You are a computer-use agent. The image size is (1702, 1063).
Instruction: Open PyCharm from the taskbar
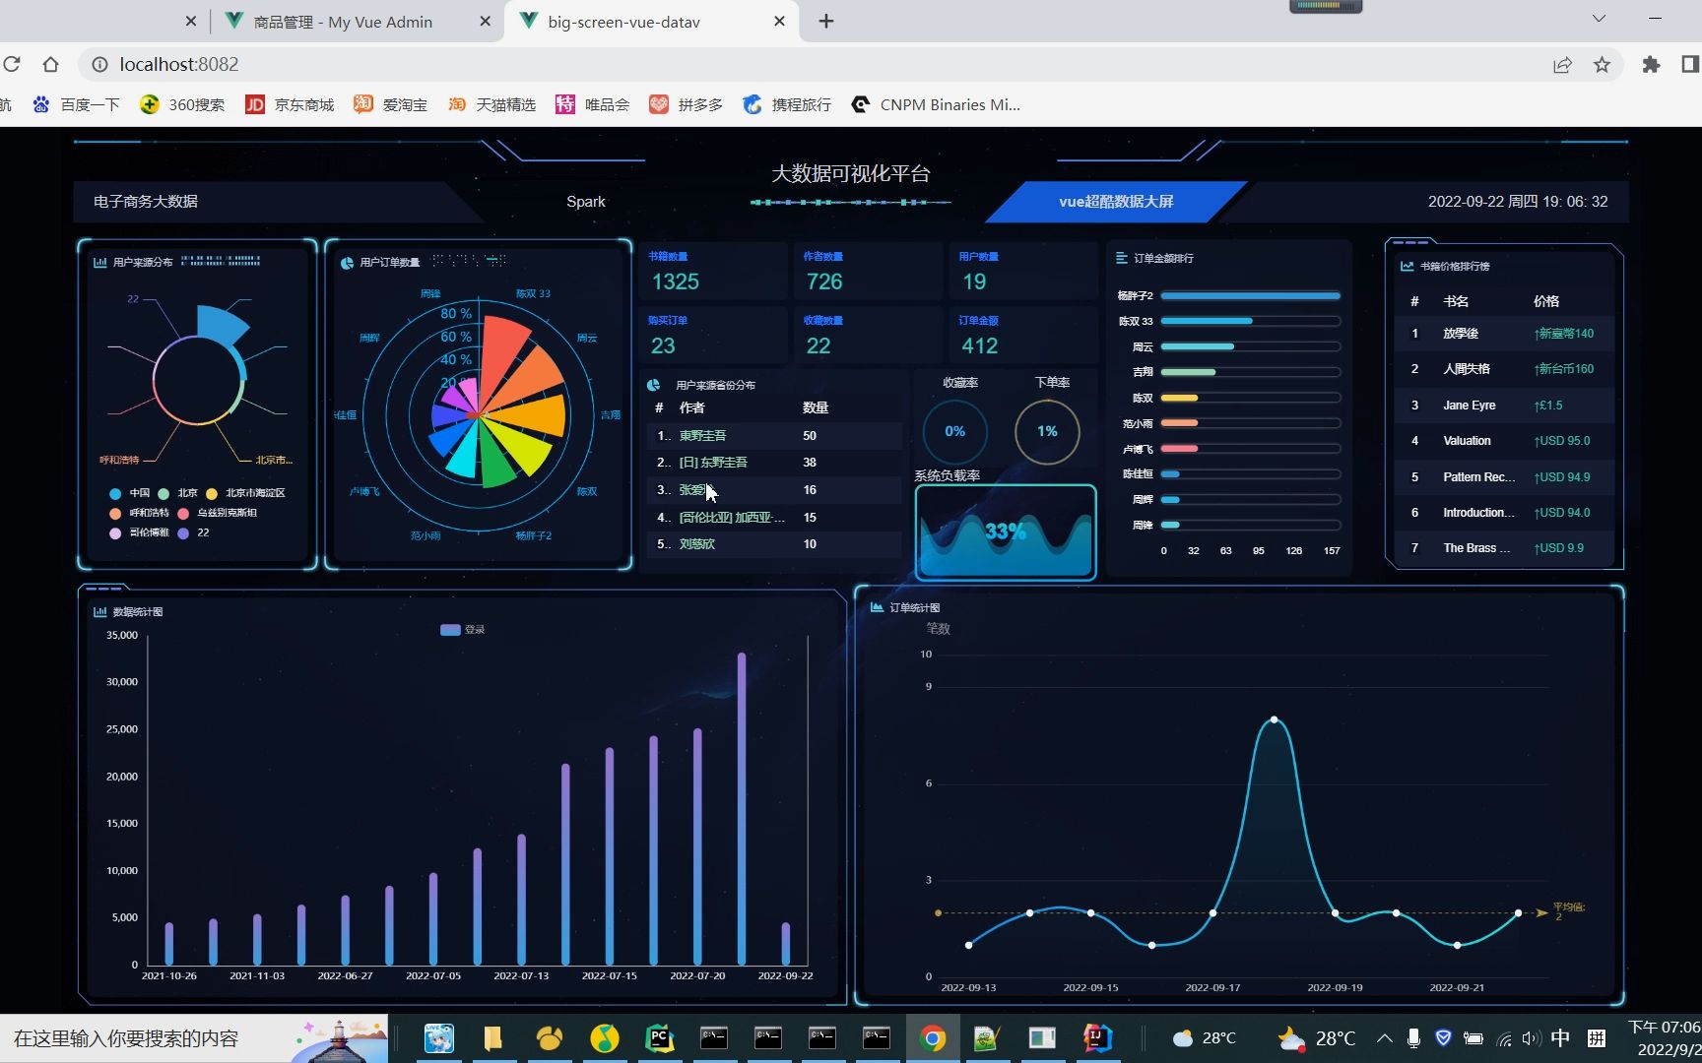(x=659, y=1038)
